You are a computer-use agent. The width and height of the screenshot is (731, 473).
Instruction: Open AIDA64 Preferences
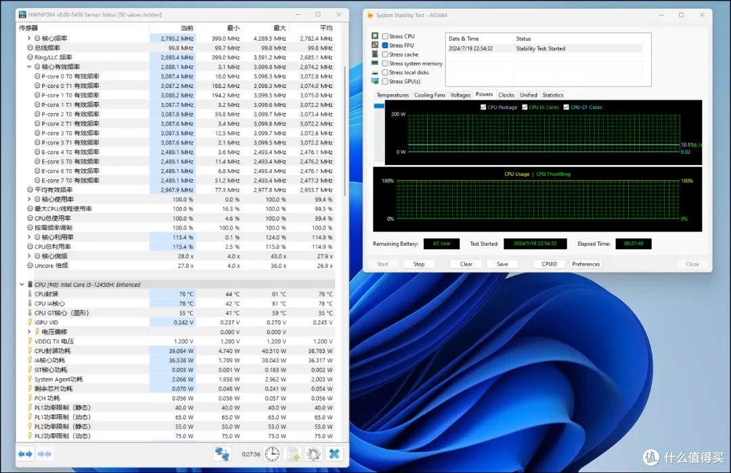click(586, 264)
